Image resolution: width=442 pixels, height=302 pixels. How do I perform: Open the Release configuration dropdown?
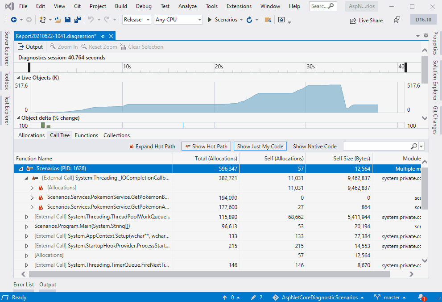(137, 20)
